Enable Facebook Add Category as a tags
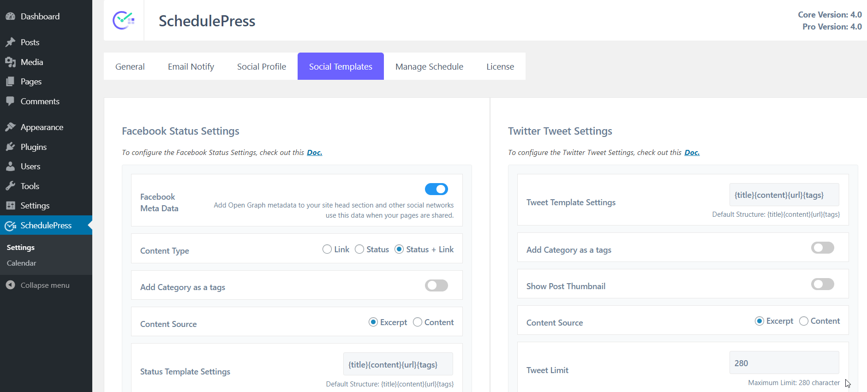Image resolution: width=867 pixels, height=392 pixels. 436,285
